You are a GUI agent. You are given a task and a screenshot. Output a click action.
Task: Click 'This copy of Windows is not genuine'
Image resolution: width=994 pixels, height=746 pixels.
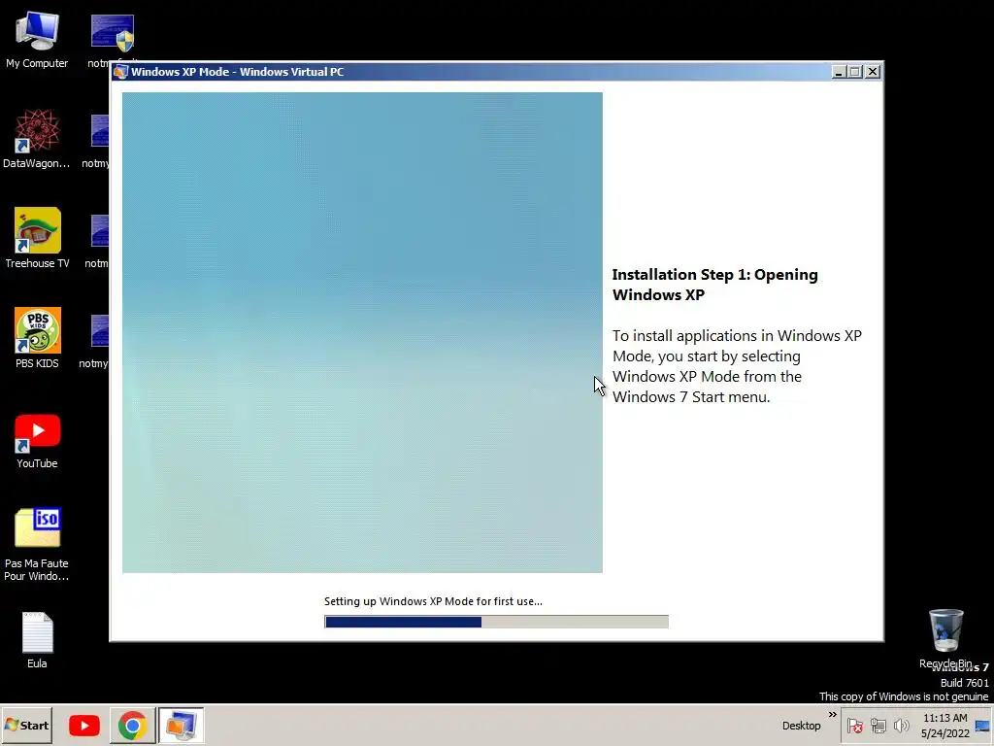point(904,696)
